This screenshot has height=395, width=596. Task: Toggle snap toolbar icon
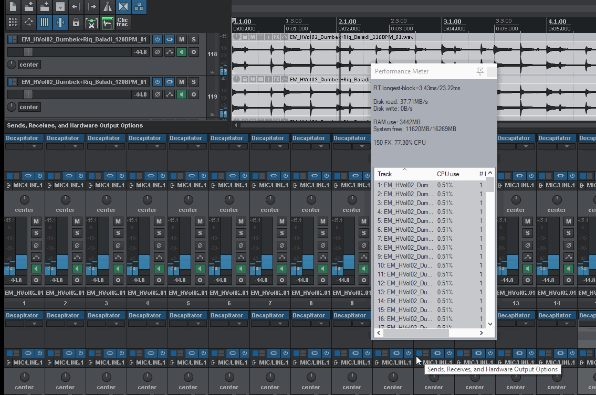pos(60,23)
